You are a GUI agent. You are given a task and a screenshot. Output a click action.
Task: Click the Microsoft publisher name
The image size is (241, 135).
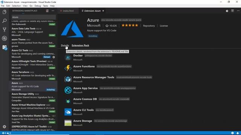click(94, 25)
